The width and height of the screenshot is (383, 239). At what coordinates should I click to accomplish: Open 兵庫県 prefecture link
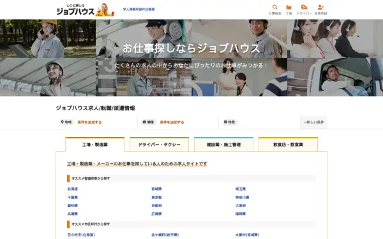pos(73,214)
